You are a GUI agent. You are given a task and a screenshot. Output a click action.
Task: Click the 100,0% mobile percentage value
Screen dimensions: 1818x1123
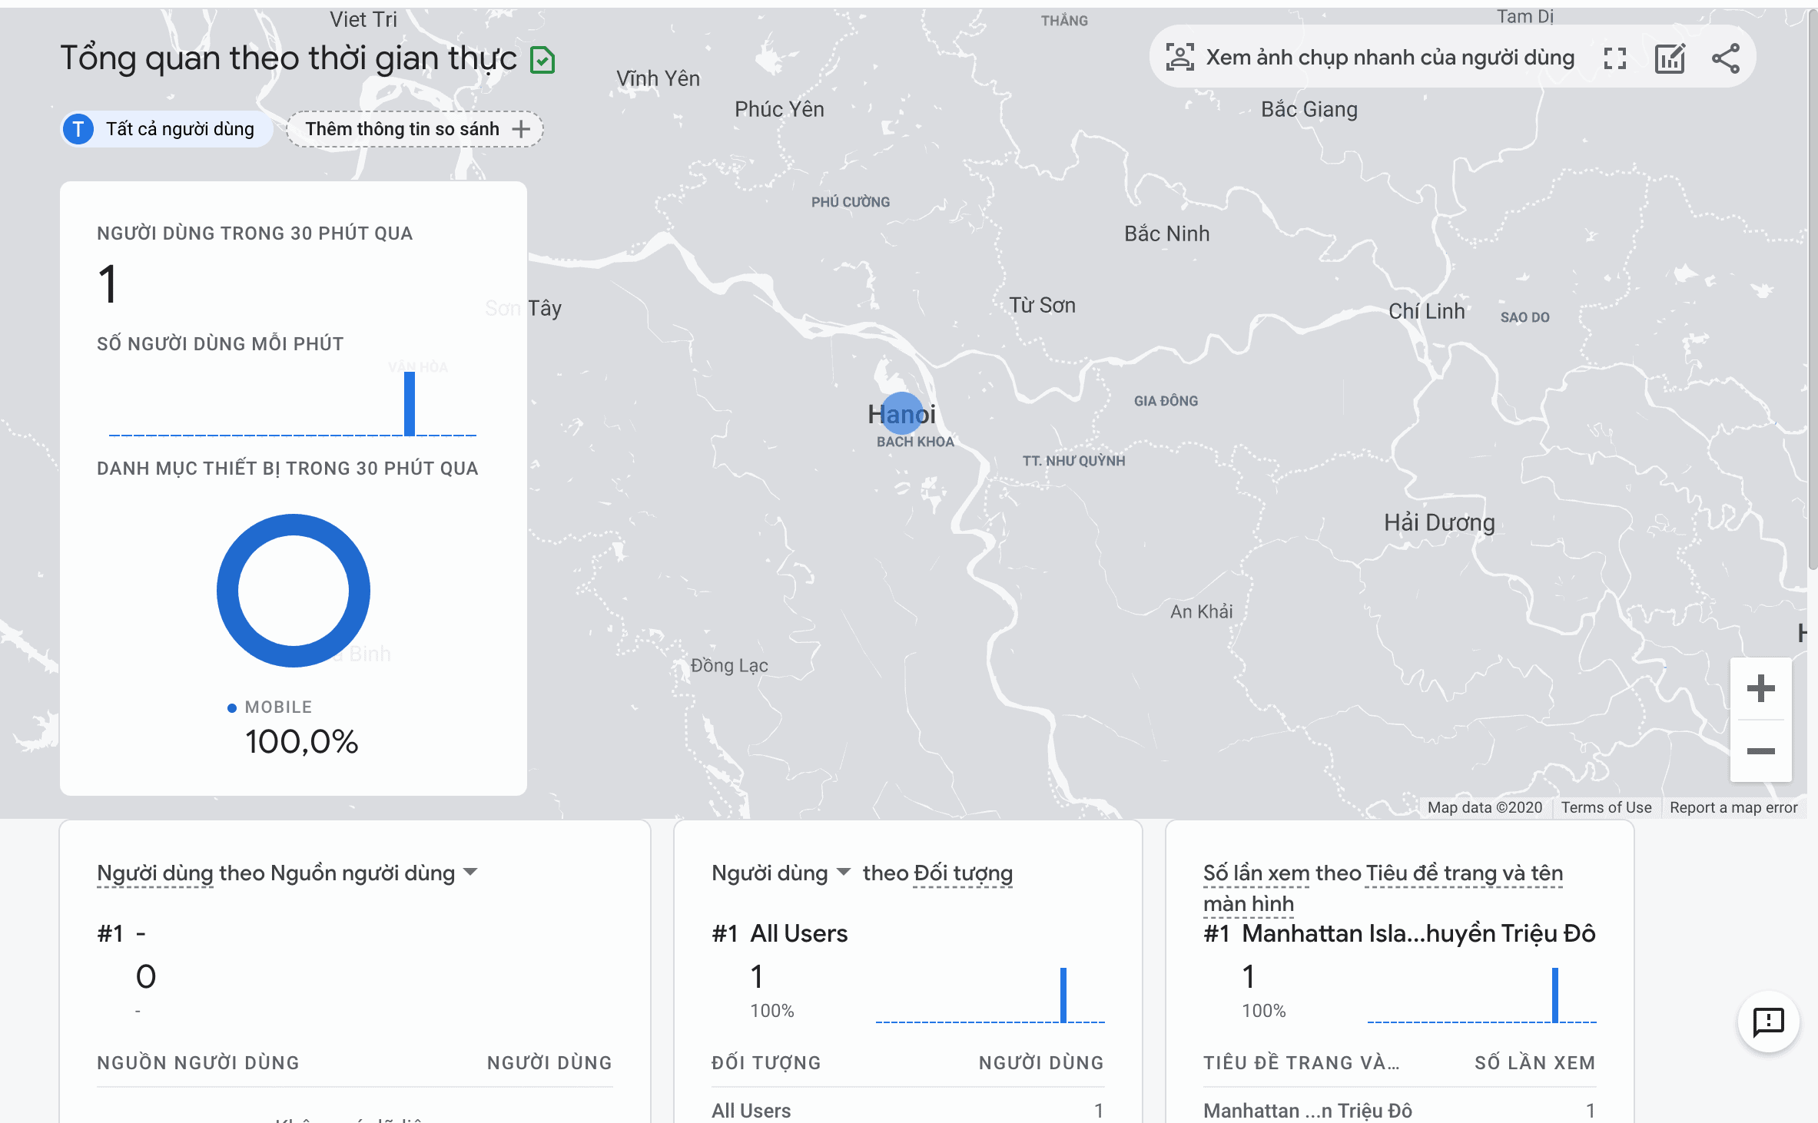pyautogui.click(x=302, y=742)
